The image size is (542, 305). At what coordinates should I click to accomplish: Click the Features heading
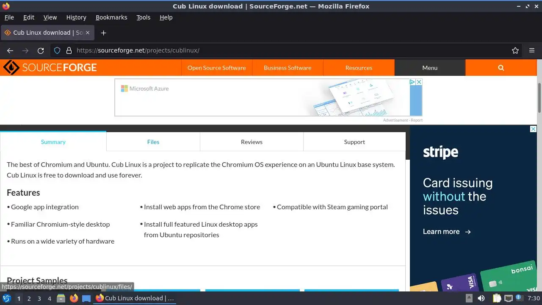(x=23, y=193)
